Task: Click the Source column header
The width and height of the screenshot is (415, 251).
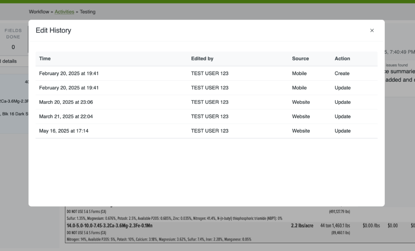Action: [x=300, y=59]
